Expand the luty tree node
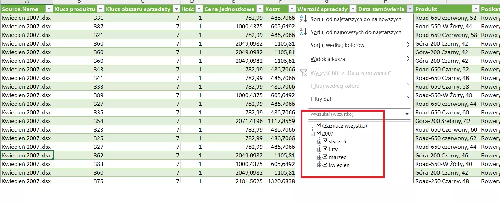The height and width of the screenshot is (204, 500). coord(320,150)
